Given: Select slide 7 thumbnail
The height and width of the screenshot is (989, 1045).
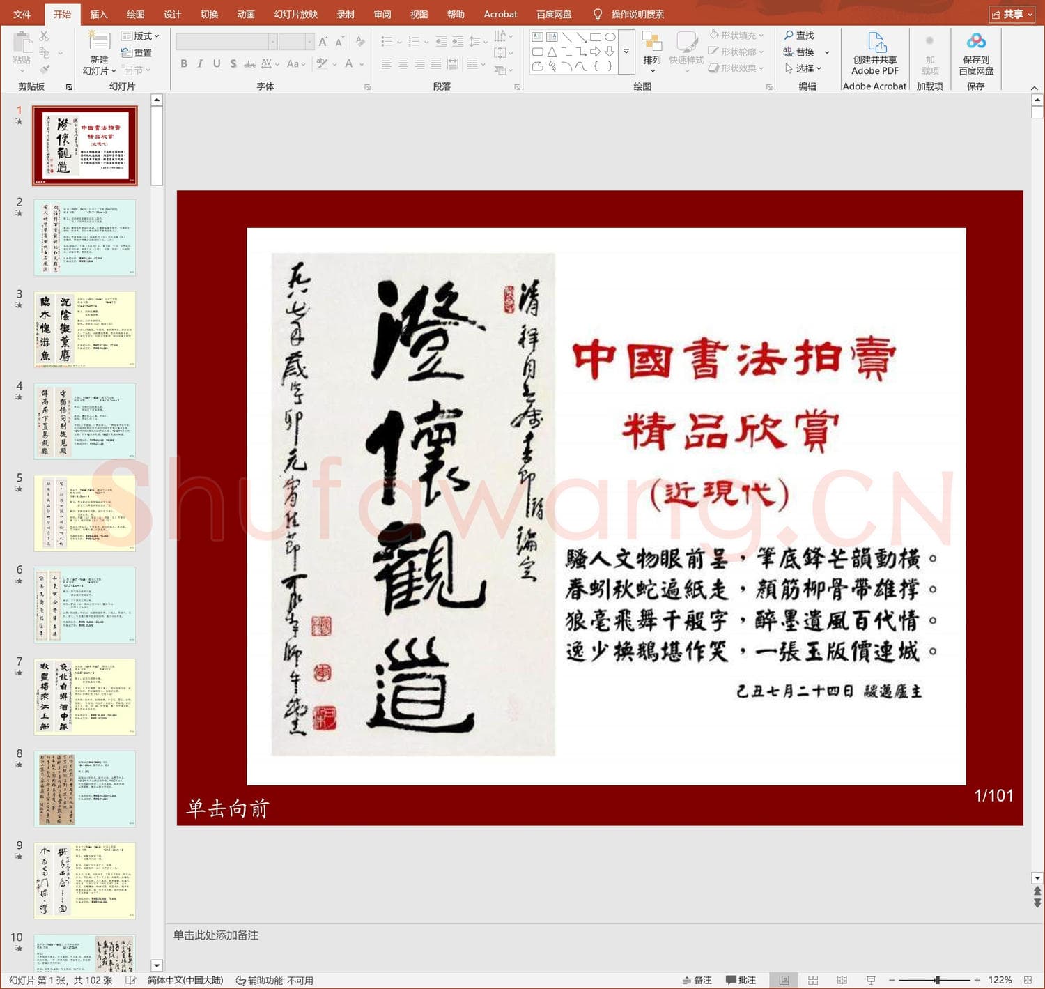Looking at the screenshot, I should (x=85, y=696).
